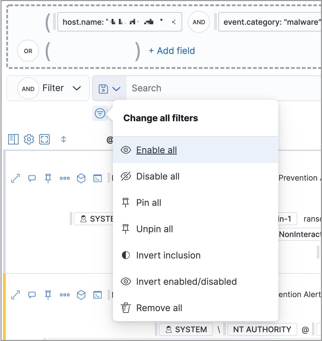The height and width of the screenshot is (341, 322).
Task: Open the save options chevron
Action: (116, 89)
